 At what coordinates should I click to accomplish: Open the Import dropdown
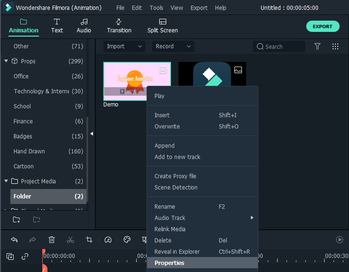click(x=124, y=46)
